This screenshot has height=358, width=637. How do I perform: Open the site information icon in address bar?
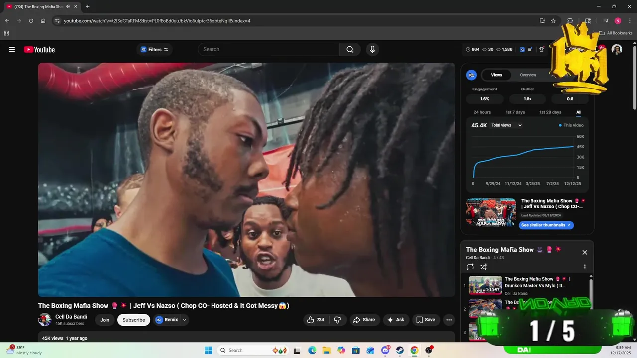[57, 21]
